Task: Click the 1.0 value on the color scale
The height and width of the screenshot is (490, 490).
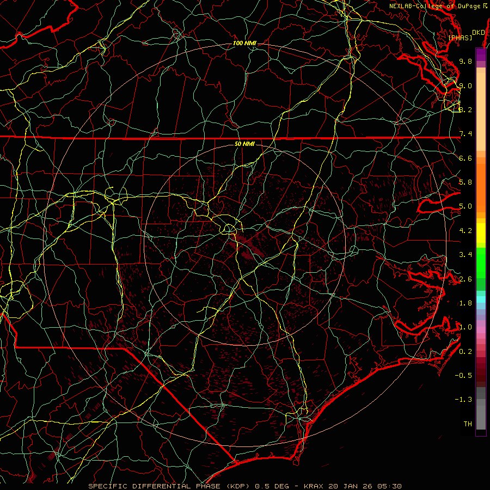Action: coord(465,327)
